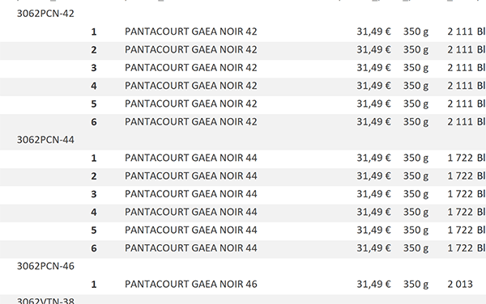Click the partially visible 3062VTN-38 group header

(x=45, y=301)
